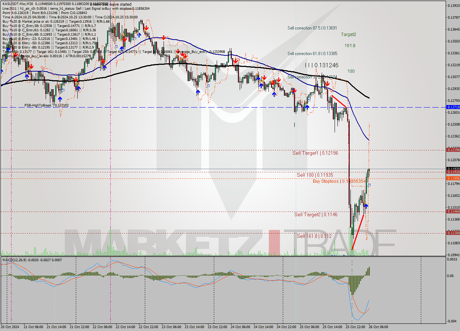Viewport: 460px width, 331px height.
Task: Click the blue 0.12710 price tag
Action: pos(452,107)
